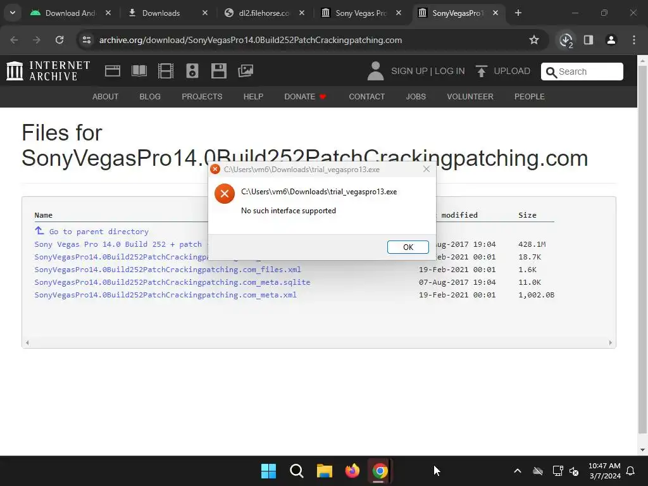View site information icon

[x=87, y=40]
